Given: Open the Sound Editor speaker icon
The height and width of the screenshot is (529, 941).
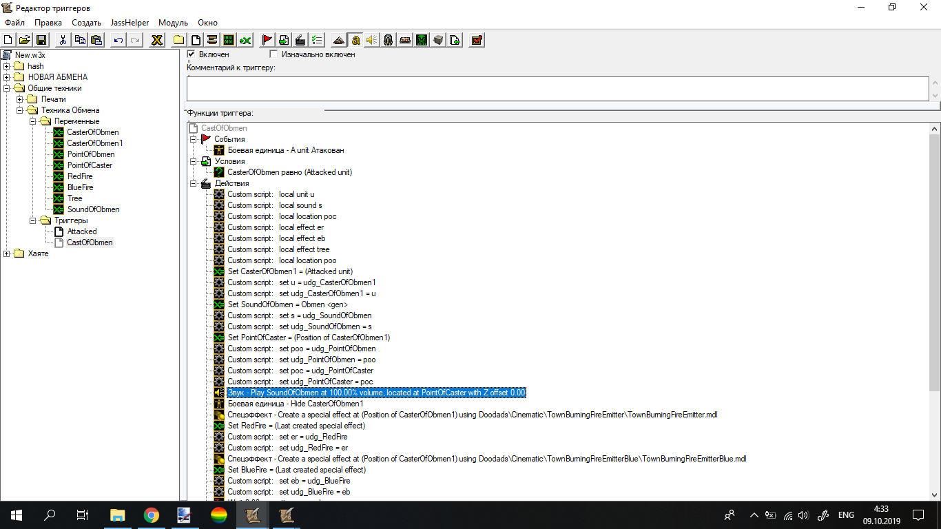Looking at the screenshot, I should (x=372, y=40).
